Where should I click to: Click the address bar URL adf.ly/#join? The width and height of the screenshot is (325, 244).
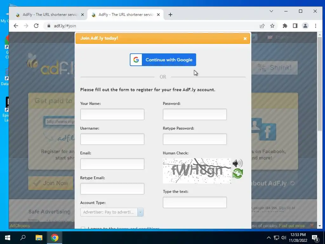pos(65,26)
